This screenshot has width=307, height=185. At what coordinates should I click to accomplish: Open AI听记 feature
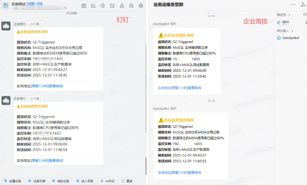click(x=107, y=181)
